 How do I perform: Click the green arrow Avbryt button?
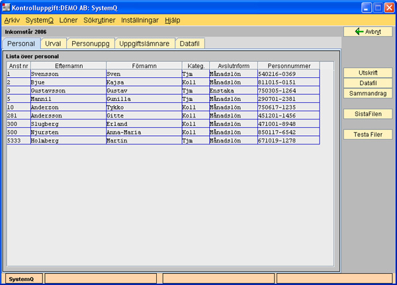368,32
